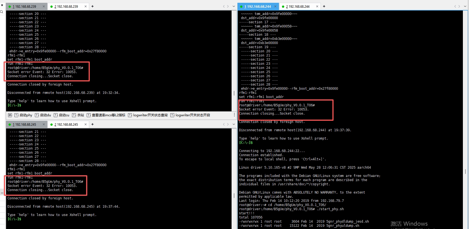Add a new tab in the 192.168.68.239 pane
This screenshot has width=469, height=229.
click(93, 6)
